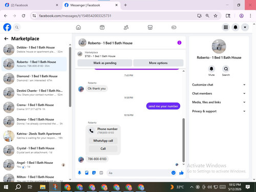Open Donna - 1 Bed 1 Bath House chat
This screenshot has height=192, width=256.
pos(34,121)
